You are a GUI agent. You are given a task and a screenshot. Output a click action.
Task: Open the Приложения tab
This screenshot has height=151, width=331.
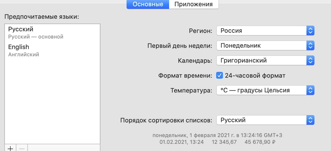193,4
